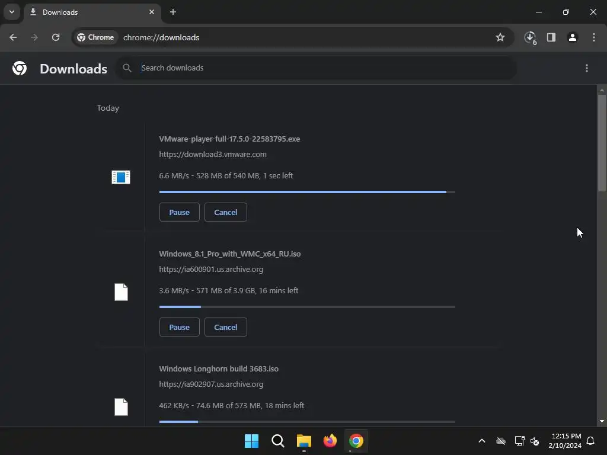Click Windows Longhorn build 3683.iso name

point(219,369)
